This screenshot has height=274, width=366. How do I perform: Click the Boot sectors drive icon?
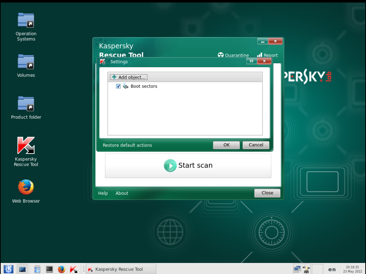click(x=126, y=86)
